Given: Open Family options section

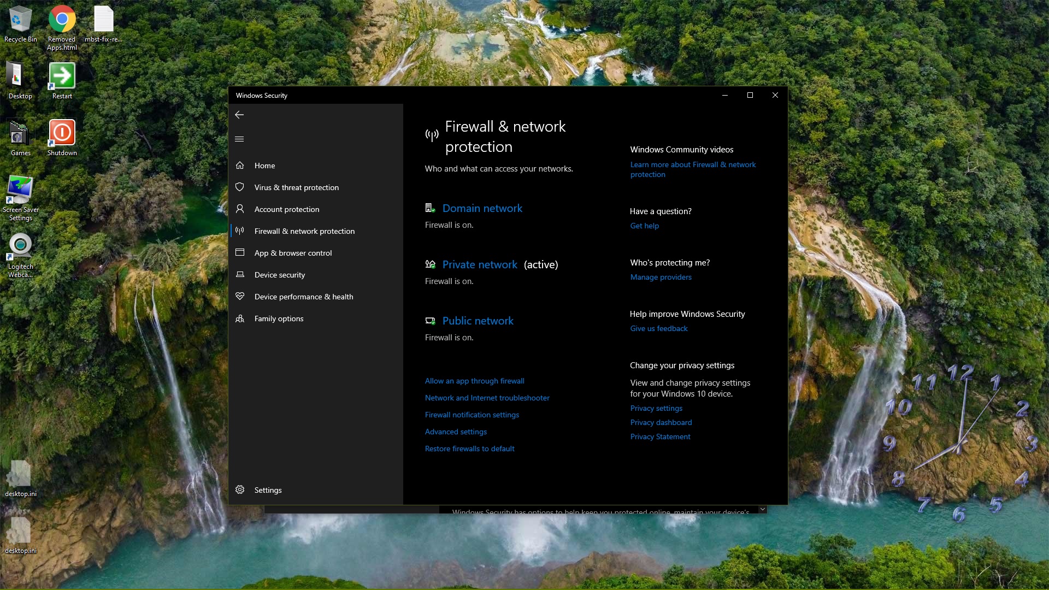Looking at the screenshot, I should click(x=316, y=318).
